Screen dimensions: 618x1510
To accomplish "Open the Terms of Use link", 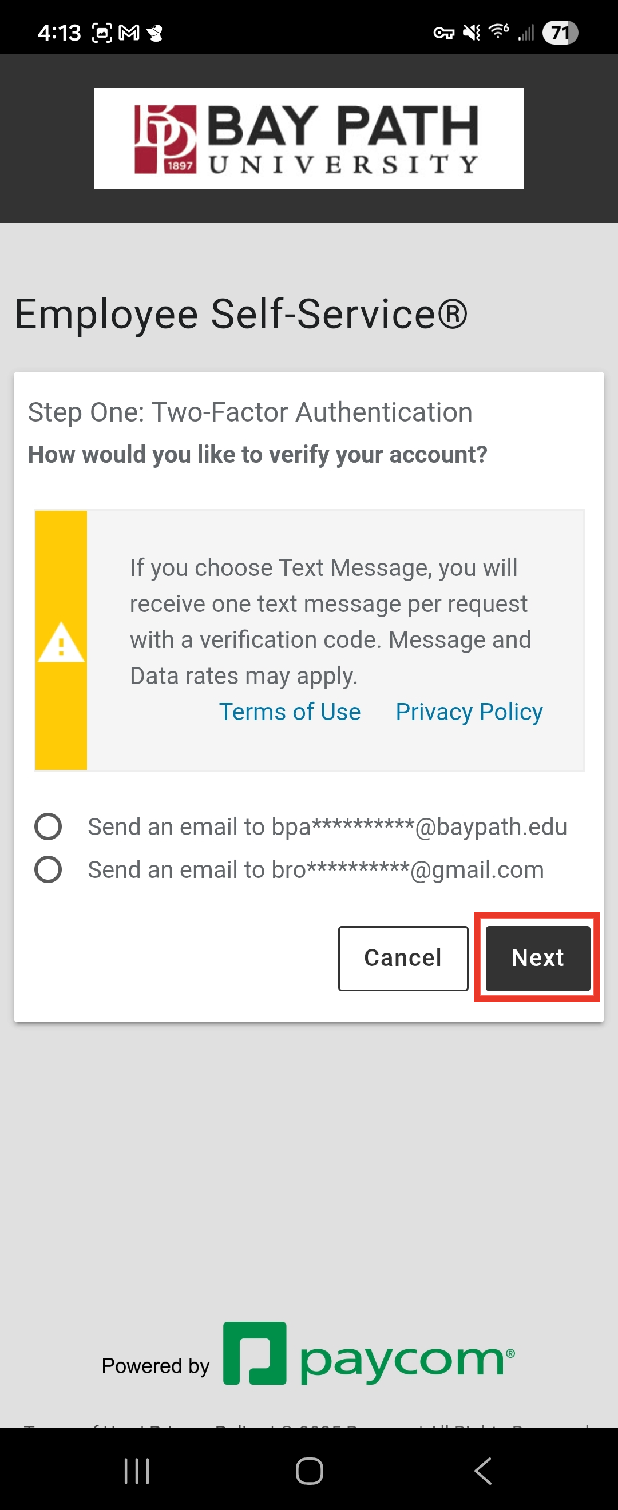I will (290, 712).
